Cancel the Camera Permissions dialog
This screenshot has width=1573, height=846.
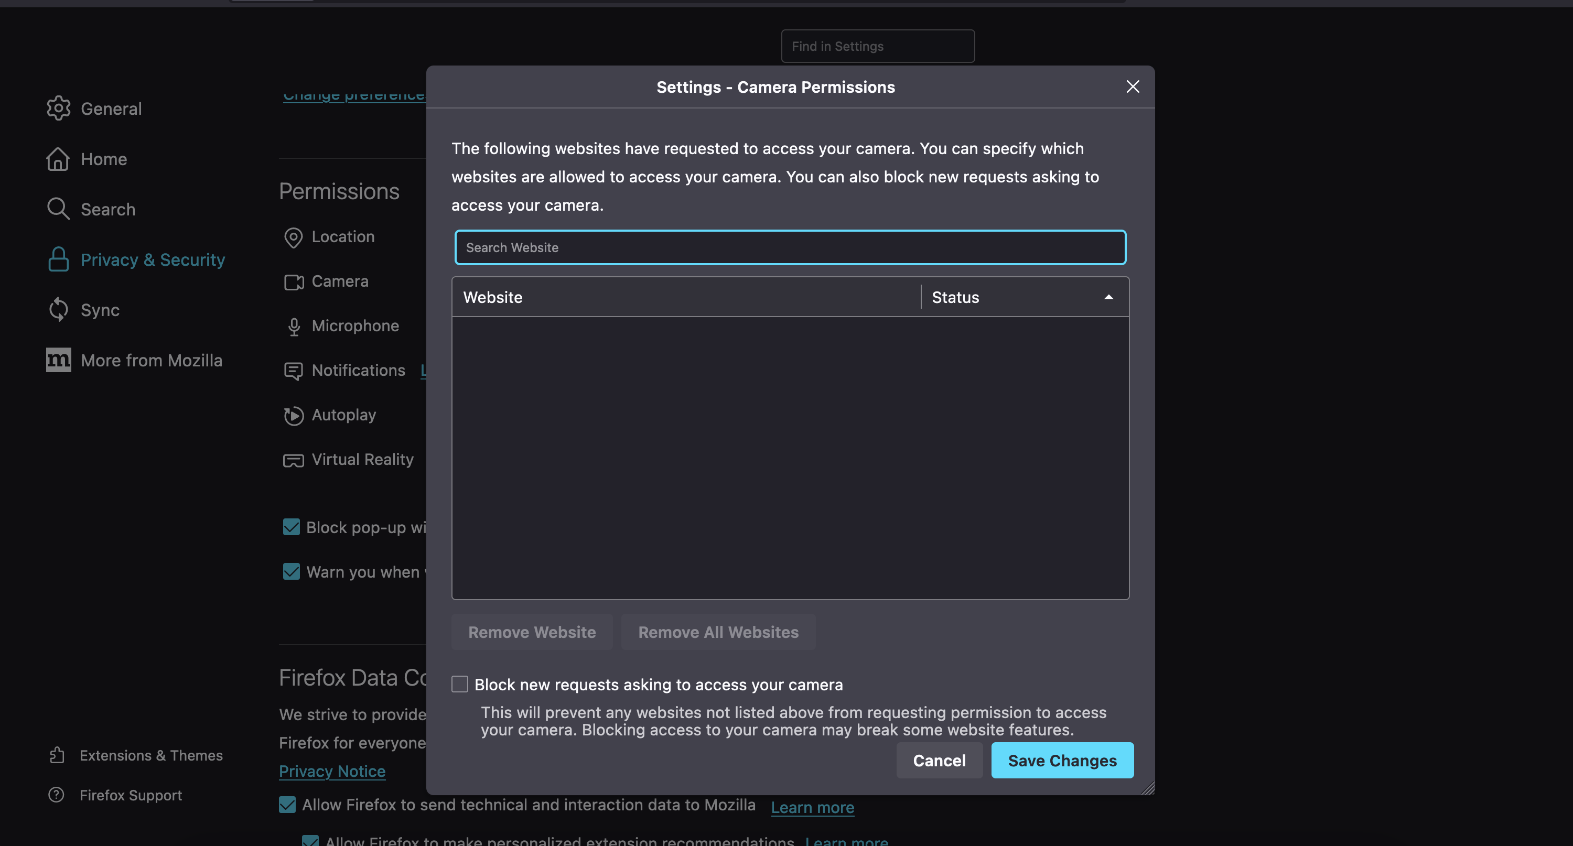pyautogui.click(x=939, y=760)
